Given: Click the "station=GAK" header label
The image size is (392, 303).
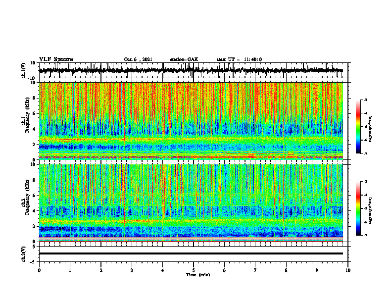Looking at the screenshot, I should (x=184, y=59).
